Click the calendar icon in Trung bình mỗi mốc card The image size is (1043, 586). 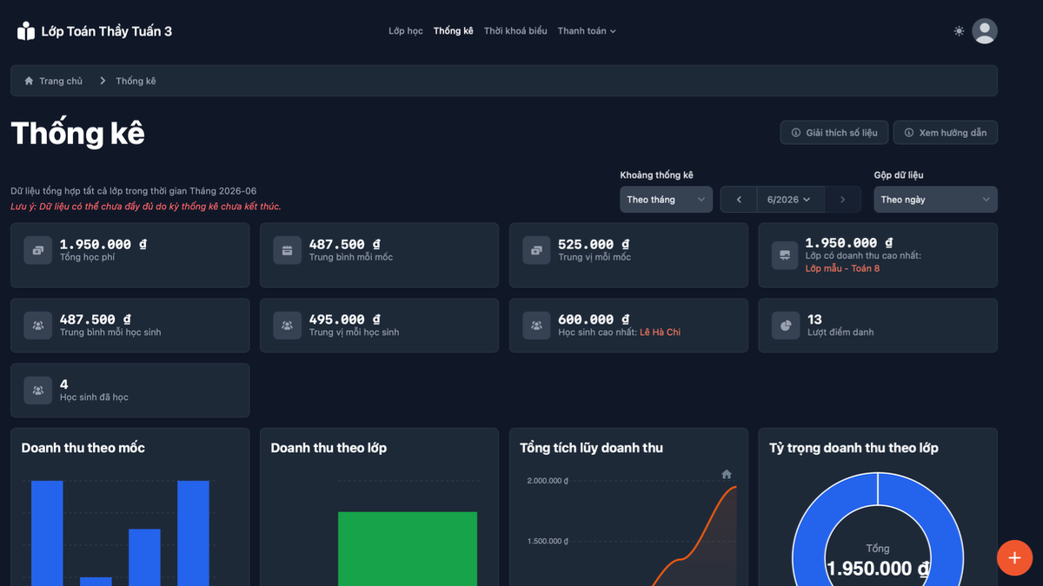tap(288, 250)
